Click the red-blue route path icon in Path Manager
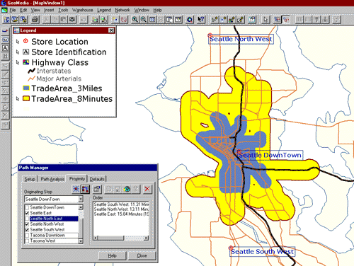Viewport: 354px width, 266px height. pyautogui.click(x=85, y=189)
